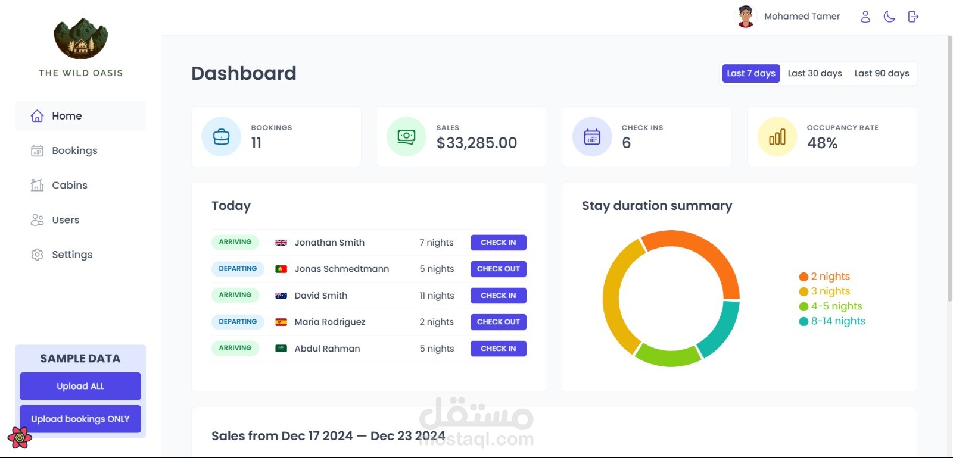Open the Cabins page in sidebar

80,185
